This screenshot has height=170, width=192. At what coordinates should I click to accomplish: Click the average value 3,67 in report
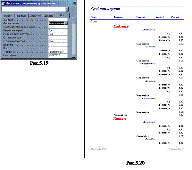click(x=181, y=44)
